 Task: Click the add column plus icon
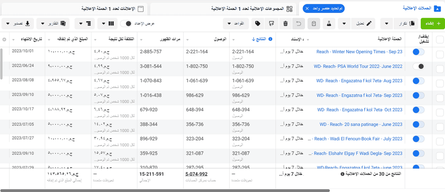(x=4, y=39)
